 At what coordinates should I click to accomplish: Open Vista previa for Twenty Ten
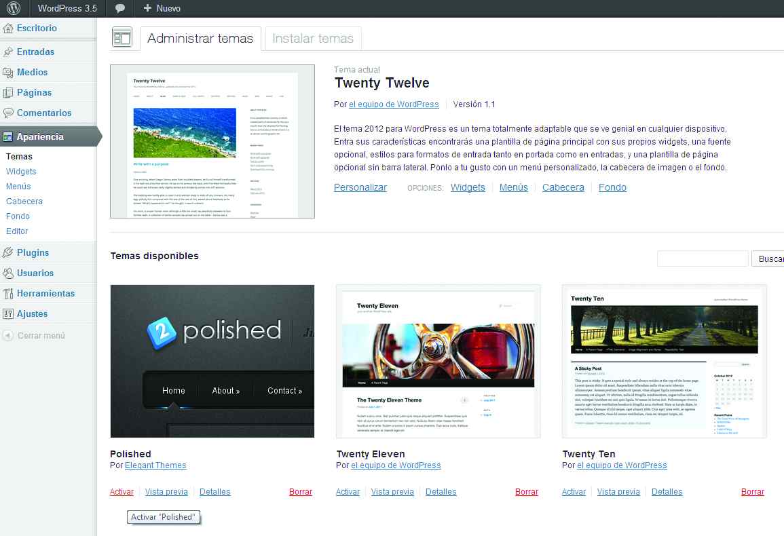pyautogui.click(x=618, y=492)
